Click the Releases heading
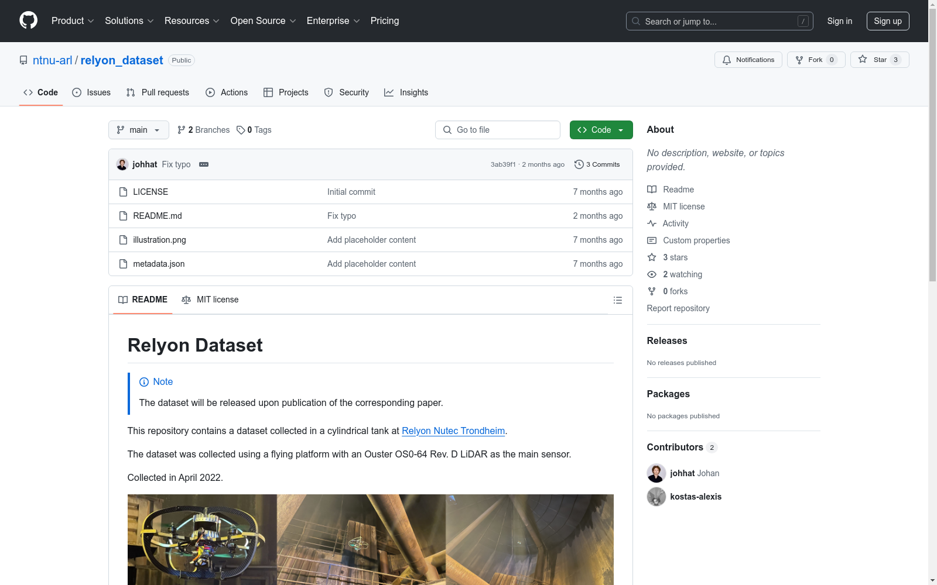This screenshot has width=937, height=585. (667, 341)
